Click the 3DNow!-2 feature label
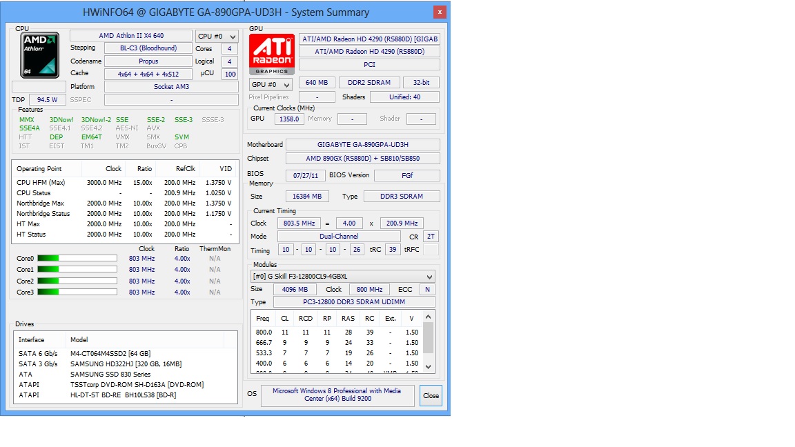 (x=97, y=119)
